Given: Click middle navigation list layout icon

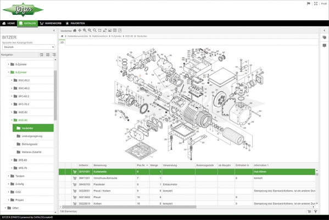Looking at the screenshot, I should pos(48,55).
